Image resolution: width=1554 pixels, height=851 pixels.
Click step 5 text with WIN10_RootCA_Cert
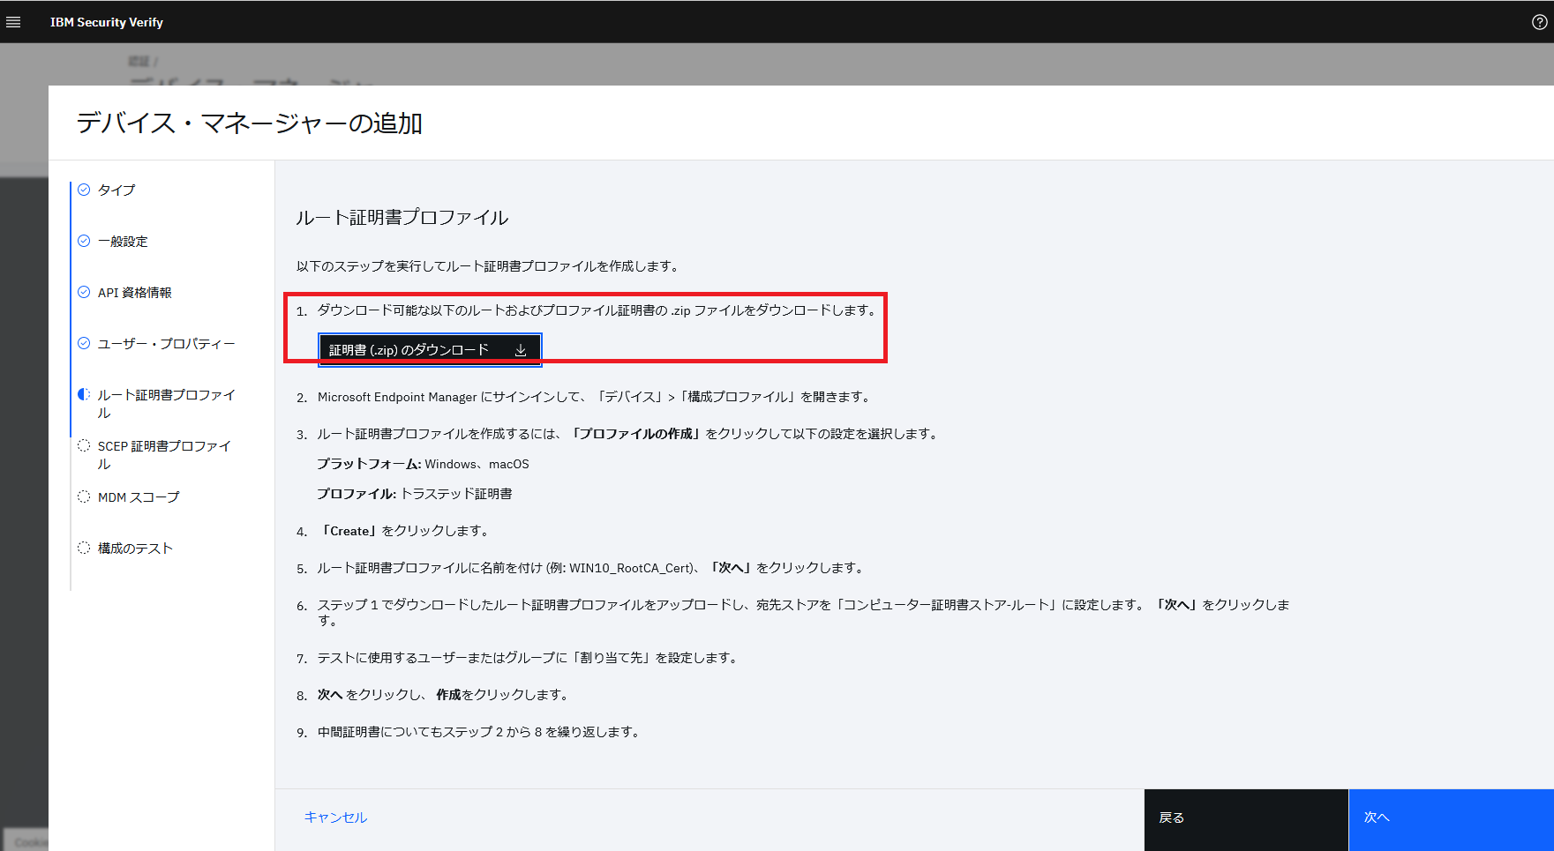pos(593,568)
